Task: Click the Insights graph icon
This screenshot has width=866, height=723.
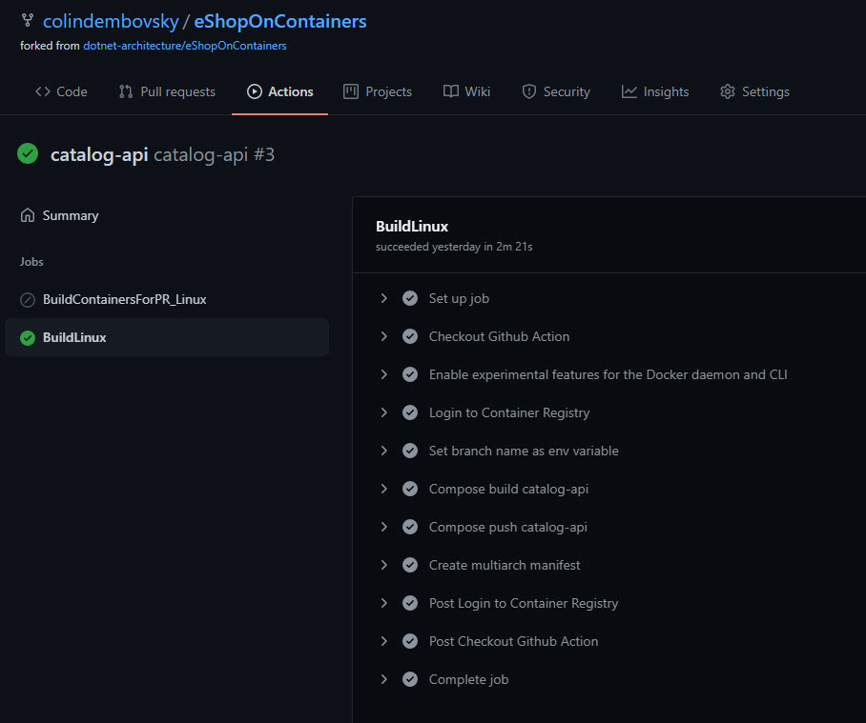Action: [x=629, y=91]
